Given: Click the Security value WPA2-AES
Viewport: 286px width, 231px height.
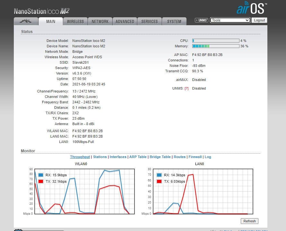Looking at the screenshot, I should (81, 68).
